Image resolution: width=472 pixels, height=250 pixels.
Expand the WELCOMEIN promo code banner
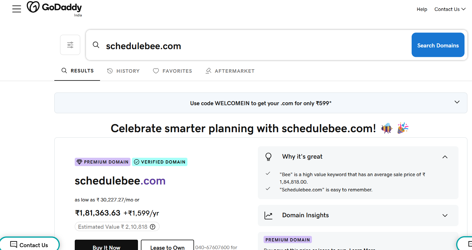coord(457,102)
